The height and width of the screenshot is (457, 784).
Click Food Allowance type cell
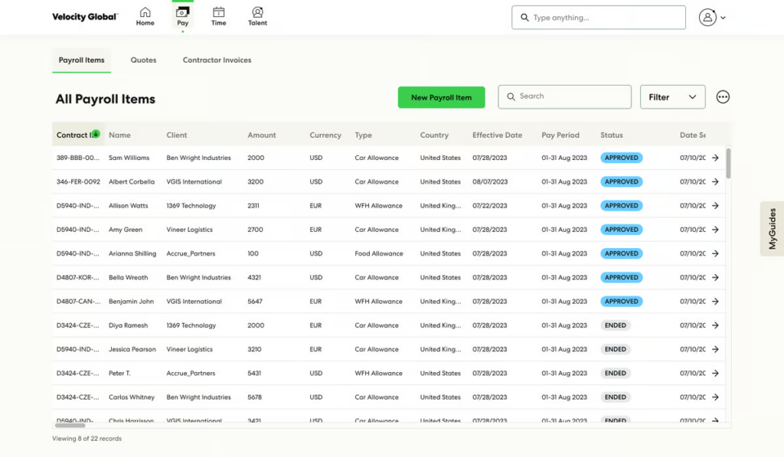click(379, 253)
